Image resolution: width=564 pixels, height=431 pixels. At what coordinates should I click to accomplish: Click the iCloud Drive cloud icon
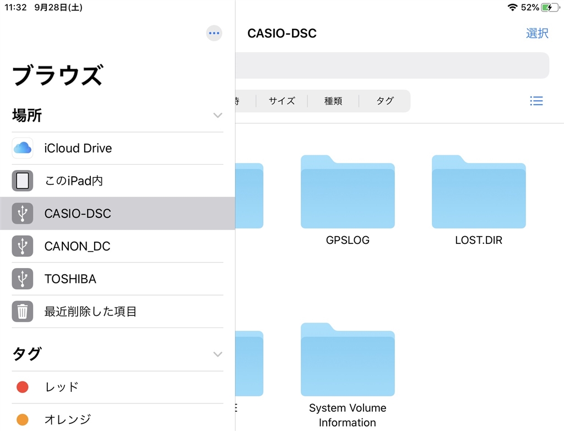(22, 148)
